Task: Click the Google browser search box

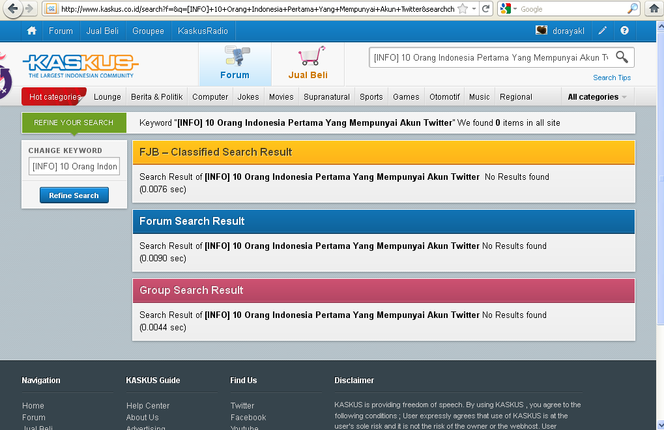Action: pyautogui.click(x=571, y=9)
